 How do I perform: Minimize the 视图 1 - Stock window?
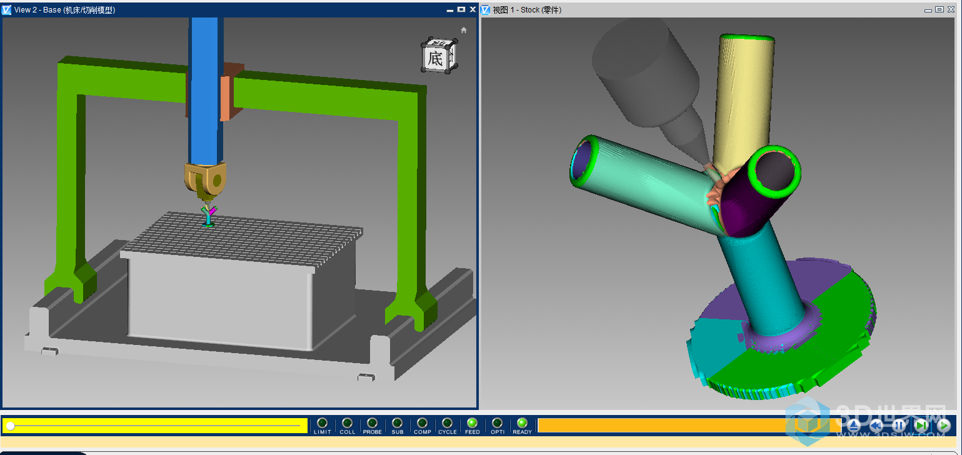pos(929,10)
